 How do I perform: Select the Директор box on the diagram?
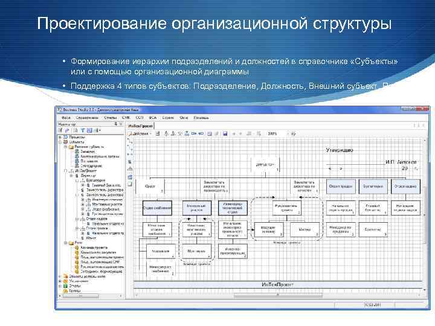(x=265, y=165)
